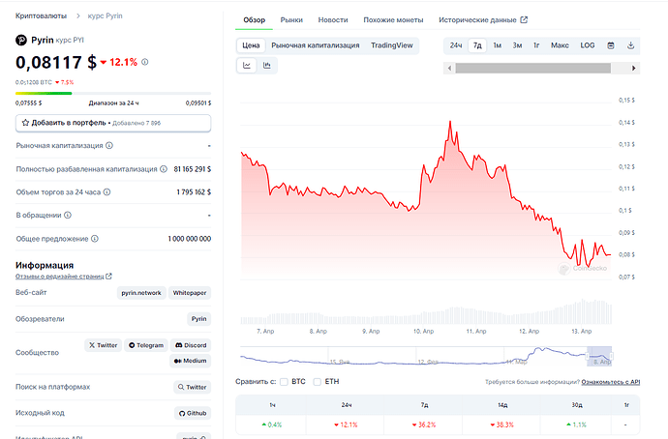Search Pyrin on Twitter
Viewport: 668px width, 439px height.
tap(192, 387)
